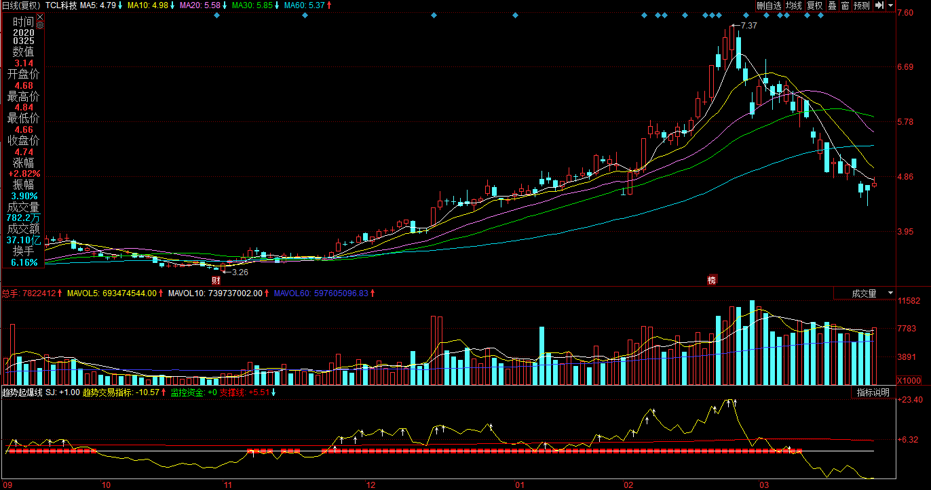Click the 01 month label on time axis
This screenshot has height=490, width=931.
click(x=520, y=485)
